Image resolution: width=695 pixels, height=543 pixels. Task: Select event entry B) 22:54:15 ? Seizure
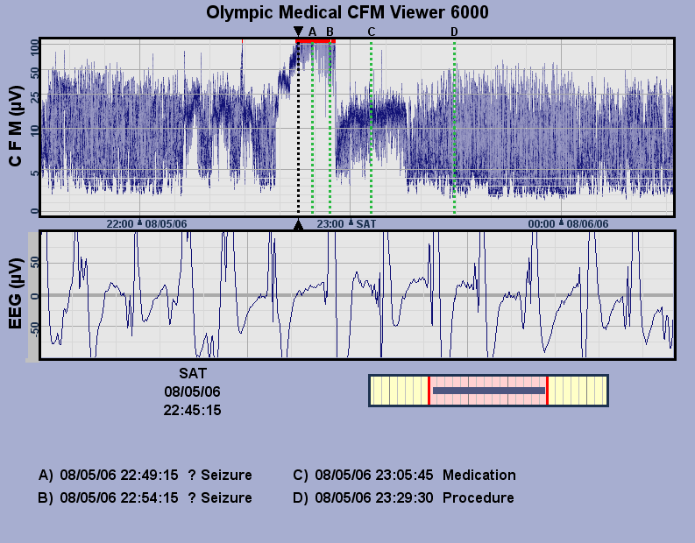tap(145, 497)
